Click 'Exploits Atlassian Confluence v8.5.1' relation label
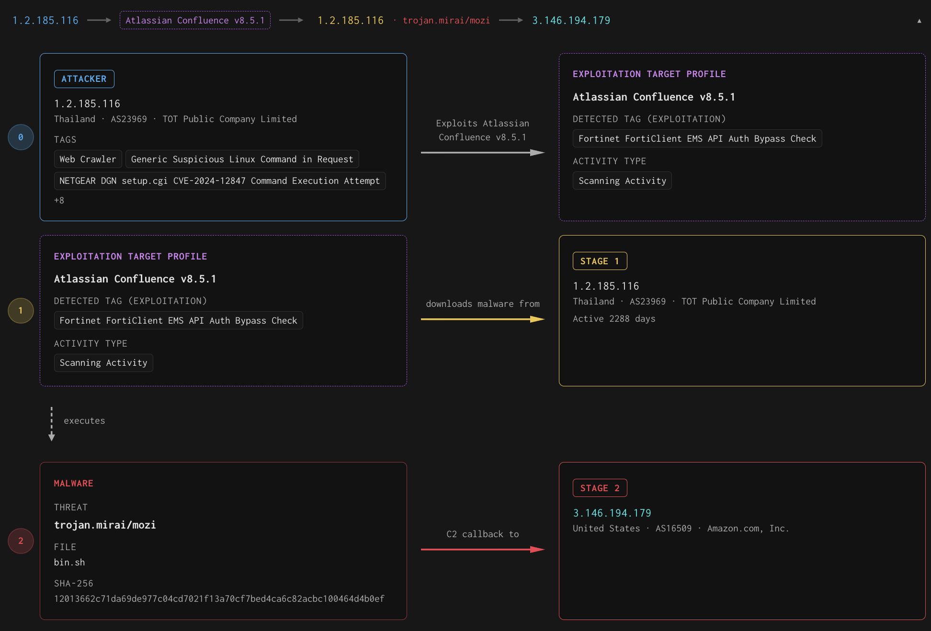 (x=482, y=130)
